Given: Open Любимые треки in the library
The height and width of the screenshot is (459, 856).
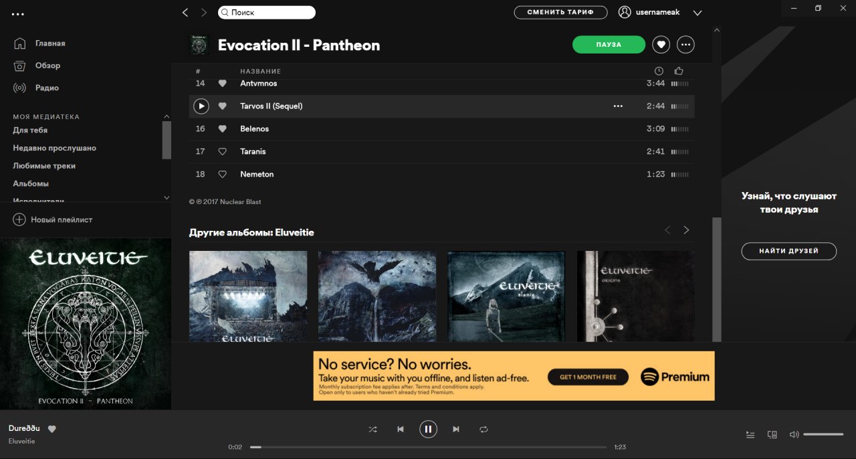Looking at the screenshot, I should pyautogui.click(x=44, y=166).
